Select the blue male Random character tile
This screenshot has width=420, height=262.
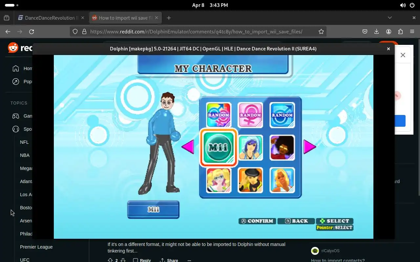[282, 115]
